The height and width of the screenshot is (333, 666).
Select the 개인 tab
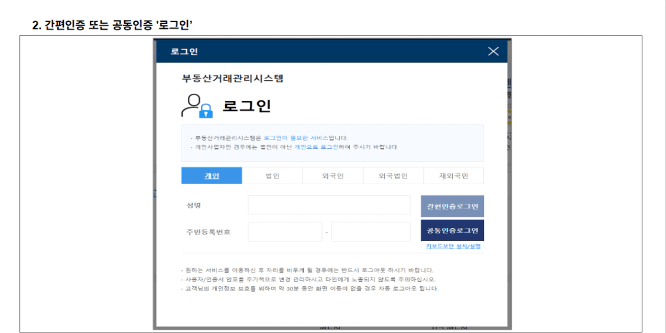point(212,176)
